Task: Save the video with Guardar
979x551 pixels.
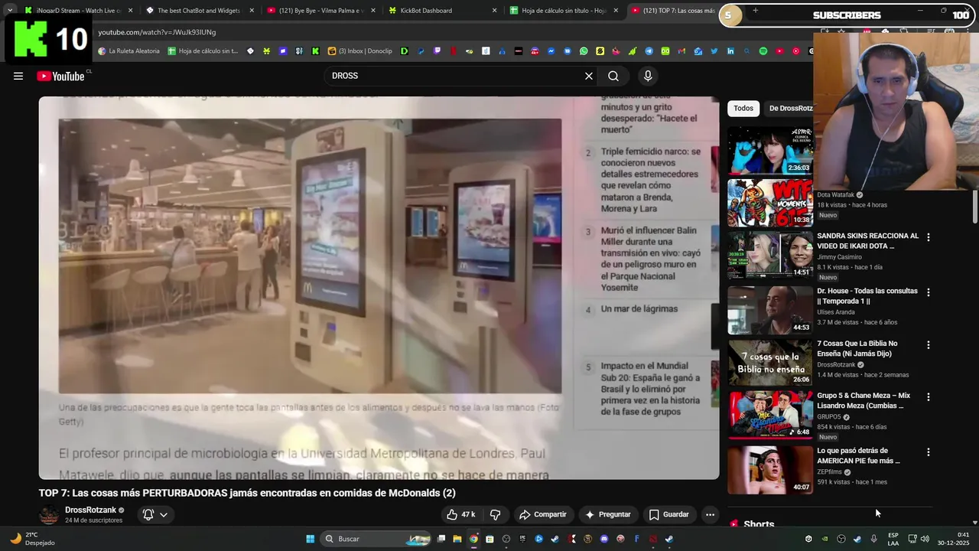Action: click(669, 514)
